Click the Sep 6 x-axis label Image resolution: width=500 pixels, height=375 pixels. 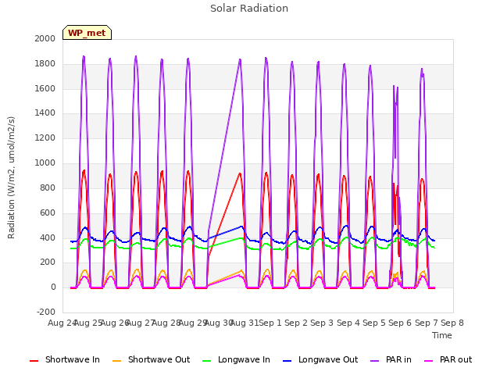(400, 323)
